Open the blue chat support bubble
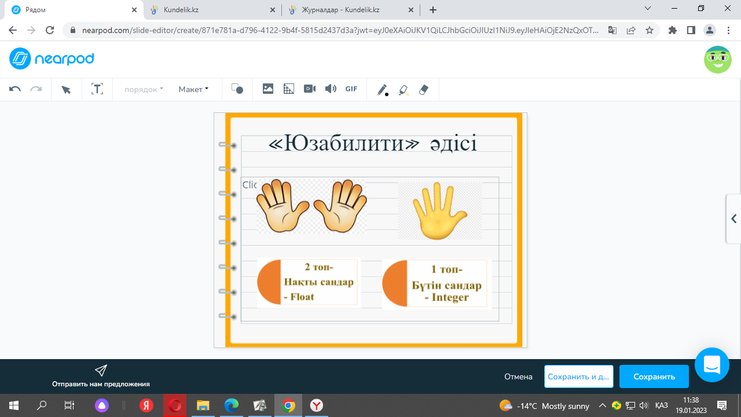This screenshot has height=417, width=741. tap(712, 365)
